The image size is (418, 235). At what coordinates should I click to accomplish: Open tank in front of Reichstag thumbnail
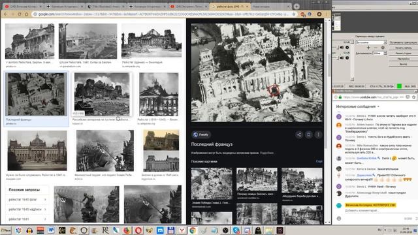[x=102, y=94]
